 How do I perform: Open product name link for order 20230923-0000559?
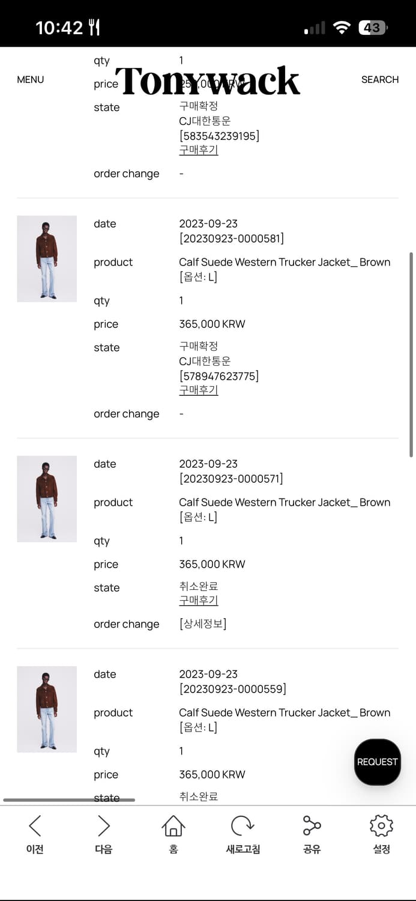pos(285,712)
